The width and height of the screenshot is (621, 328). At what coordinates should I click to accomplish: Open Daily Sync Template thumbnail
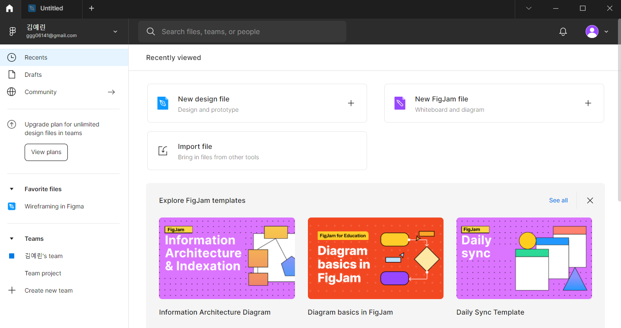pos(524,258)
